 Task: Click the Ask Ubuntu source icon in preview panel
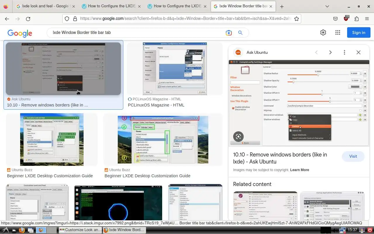coord(238,52)
